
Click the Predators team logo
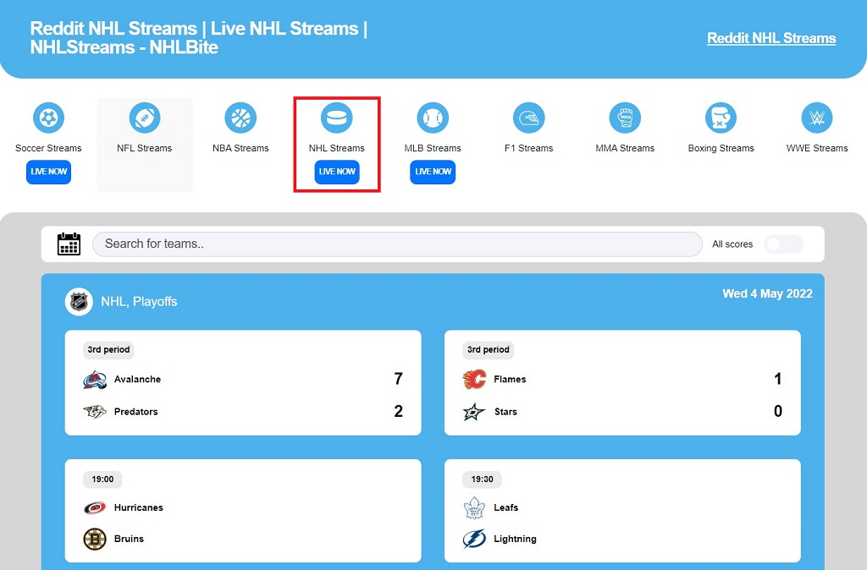coord(95,412)
